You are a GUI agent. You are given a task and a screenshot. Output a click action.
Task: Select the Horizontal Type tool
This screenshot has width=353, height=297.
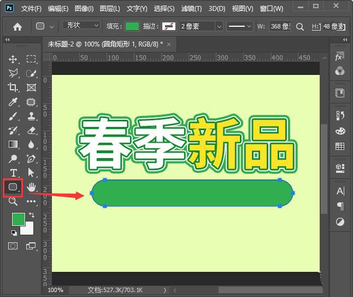[13, 173]
